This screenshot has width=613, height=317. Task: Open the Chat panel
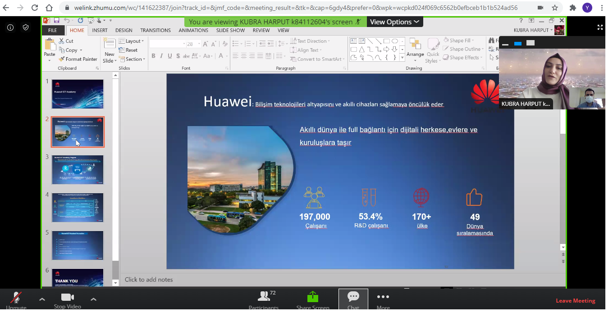(353, 300)
